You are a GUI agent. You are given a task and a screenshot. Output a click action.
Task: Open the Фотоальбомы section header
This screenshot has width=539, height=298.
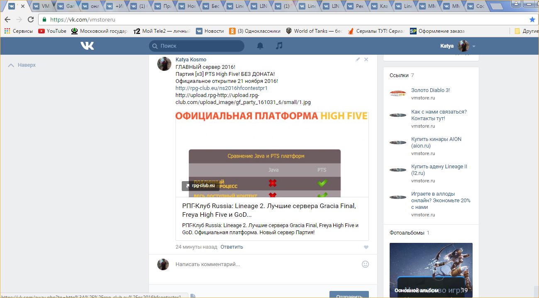(410, 233)
